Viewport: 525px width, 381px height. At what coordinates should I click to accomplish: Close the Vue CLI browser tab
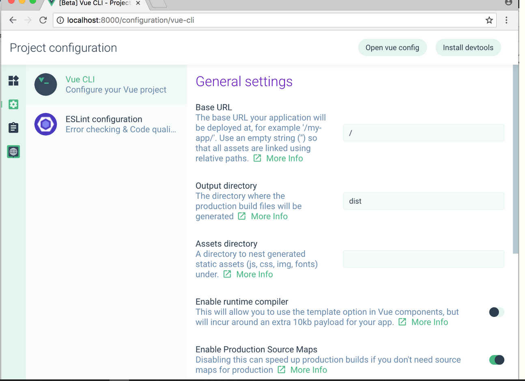point(138,3)
